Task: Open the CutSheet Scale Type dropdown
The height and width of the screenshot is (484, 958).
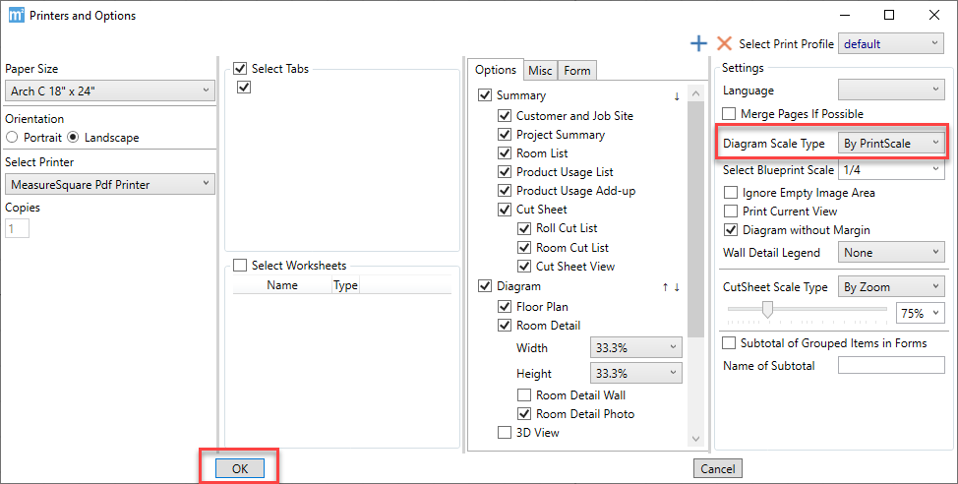Action: (891, 286)
